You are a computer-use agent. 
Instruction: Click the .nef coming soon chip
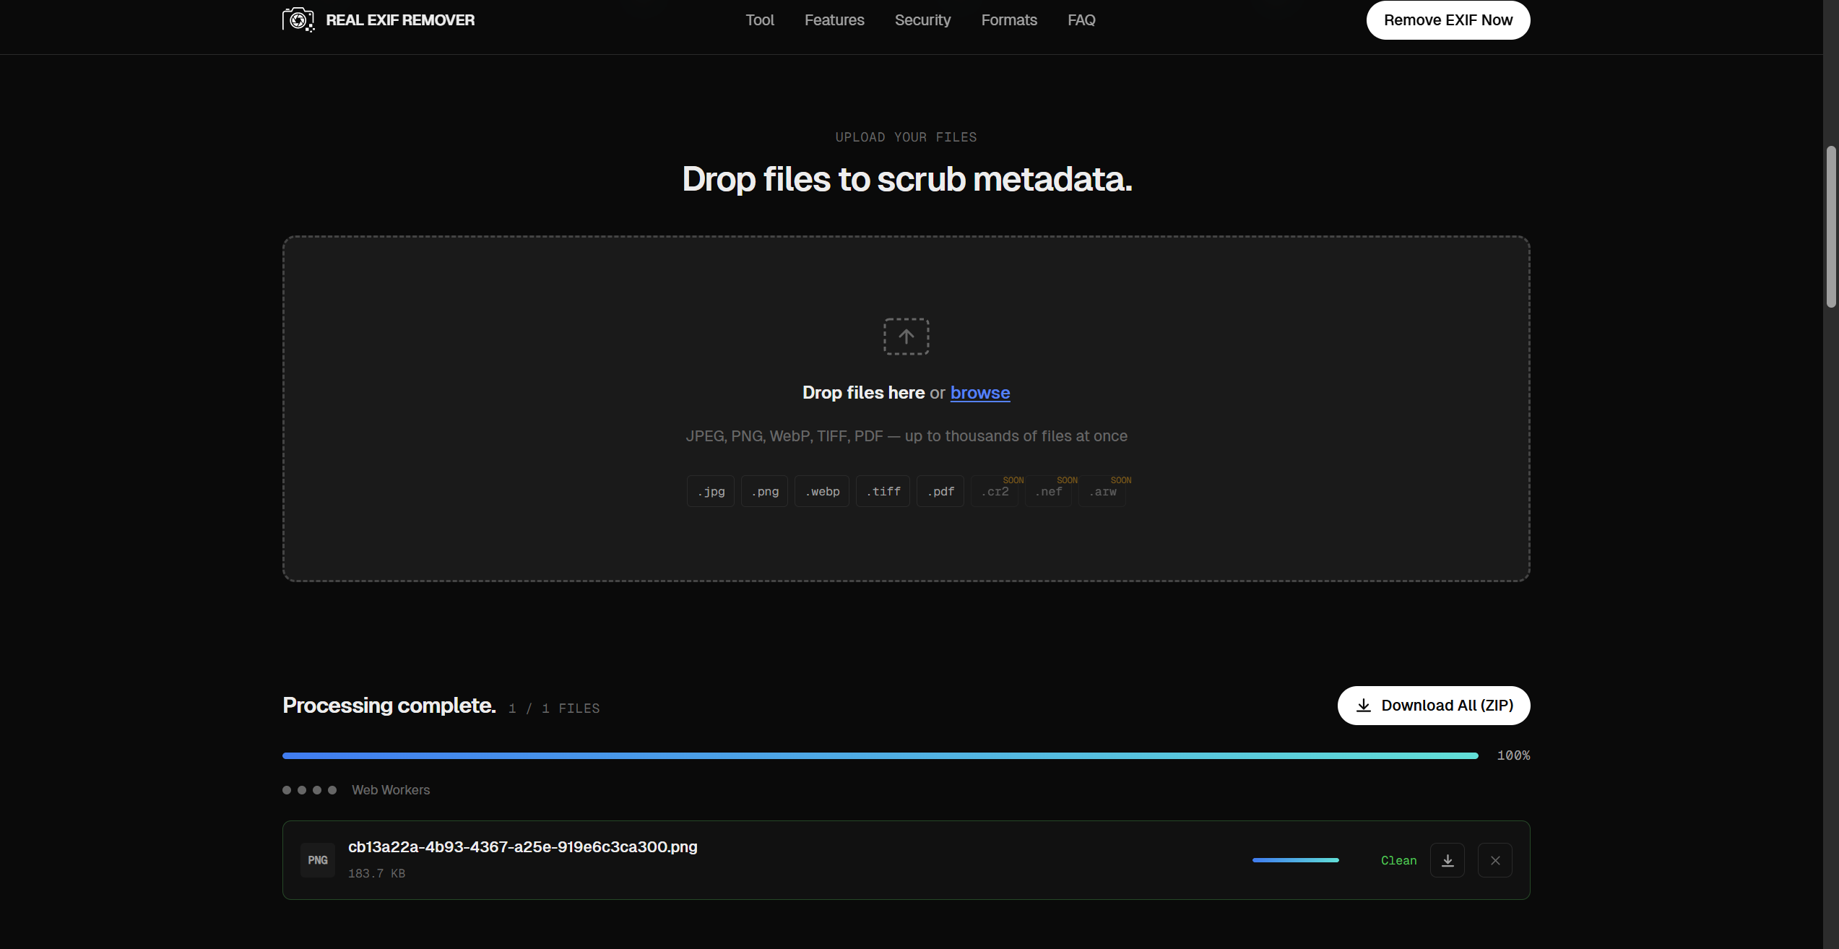1048,492
